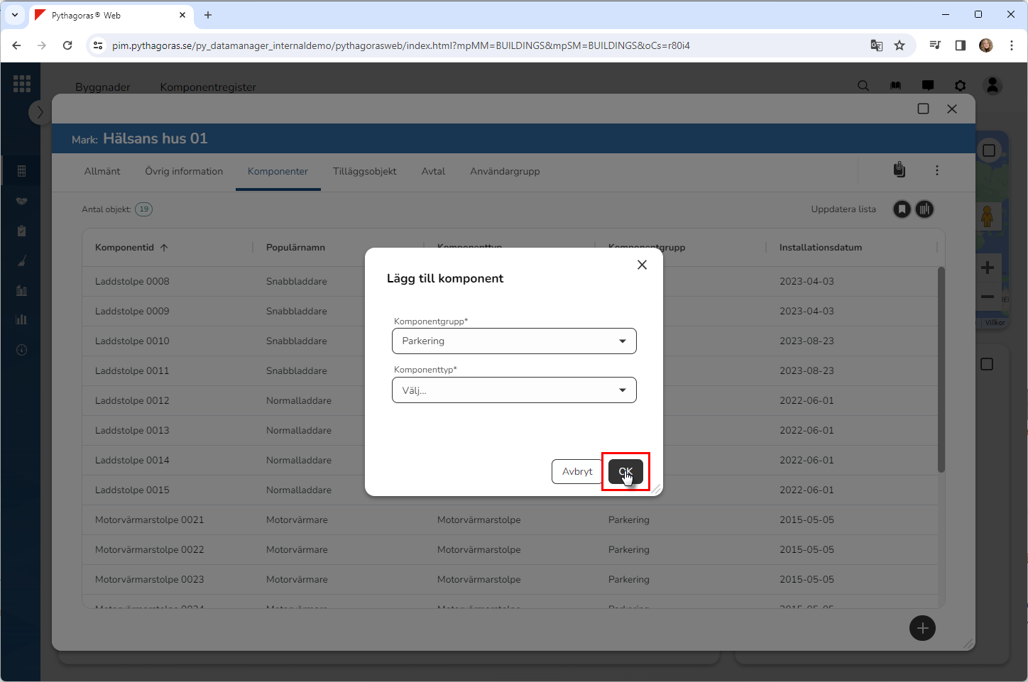The image size is (1028, 682).
Task: Click the handshake icon in the sidebar
Action: tap(21, 201)
